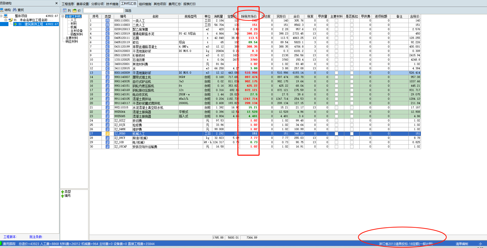Open the 其他项目 tab
The image size is (487, 248).
click(x=160, y=4)
